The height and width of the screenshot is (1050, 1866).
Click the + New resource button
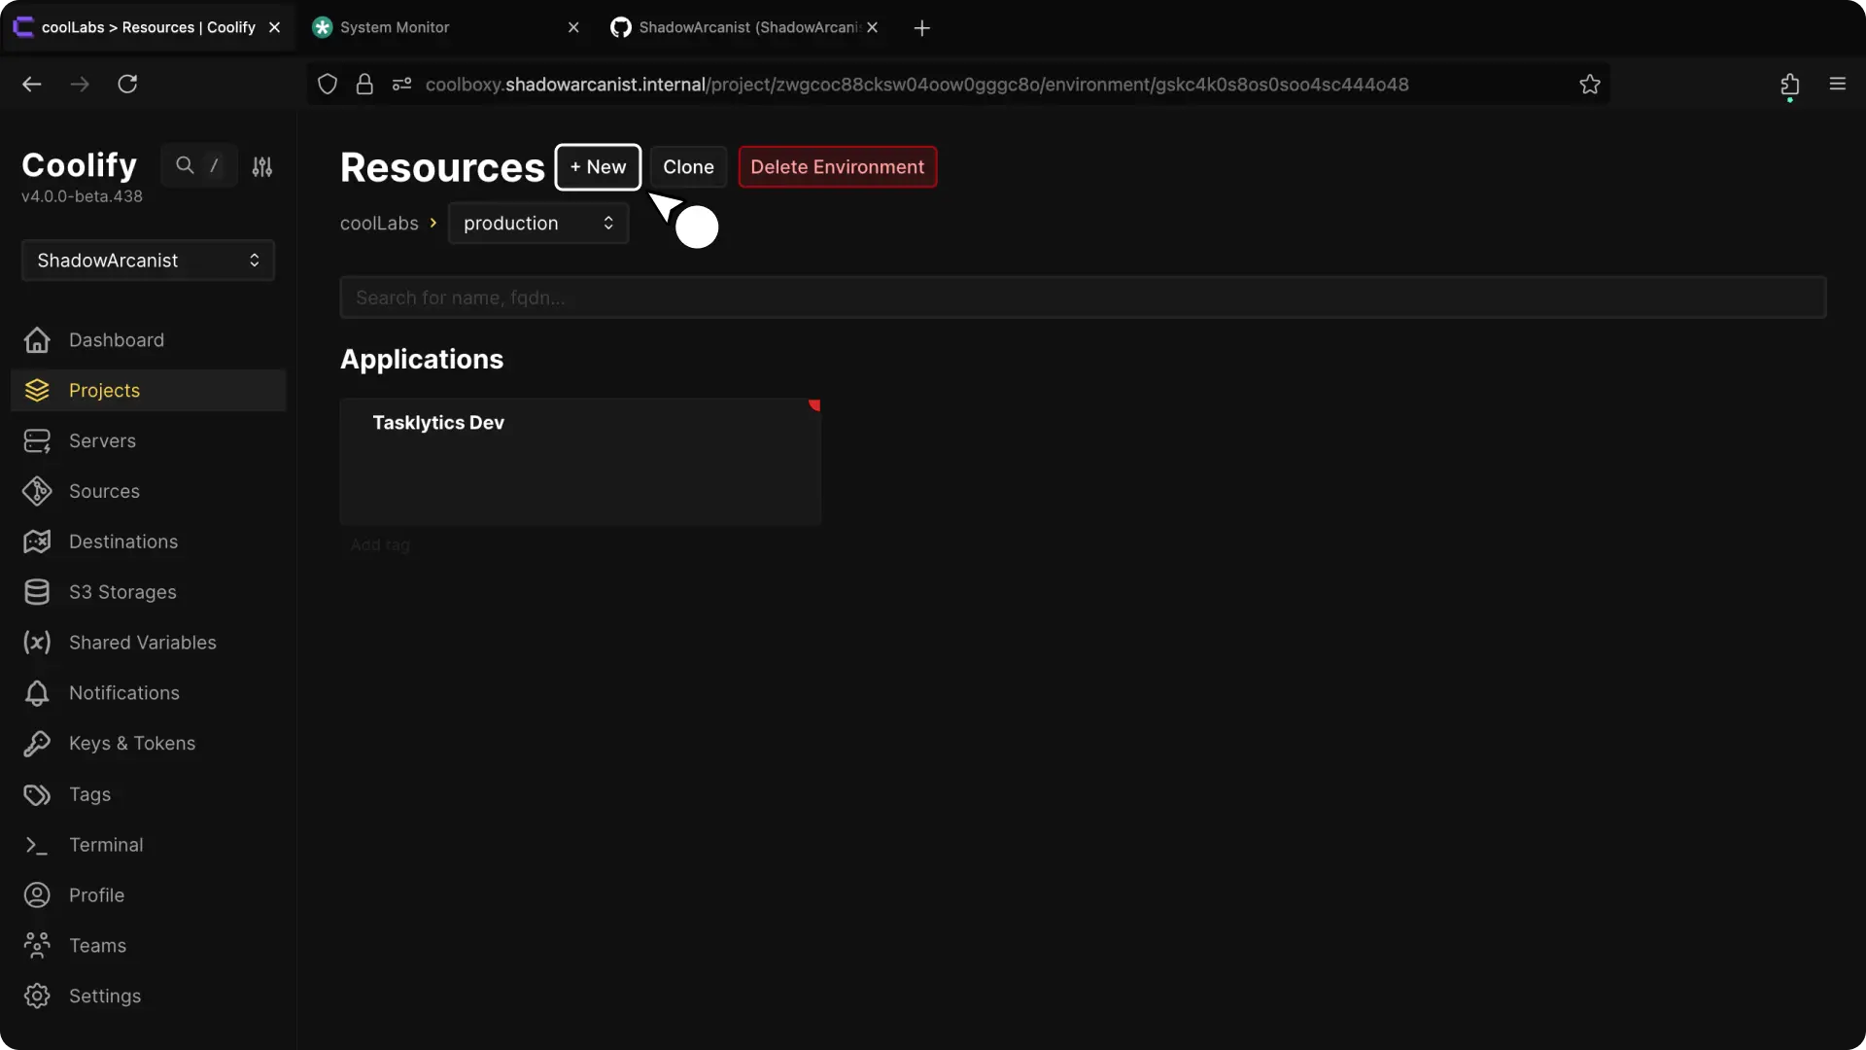point(598,167)
